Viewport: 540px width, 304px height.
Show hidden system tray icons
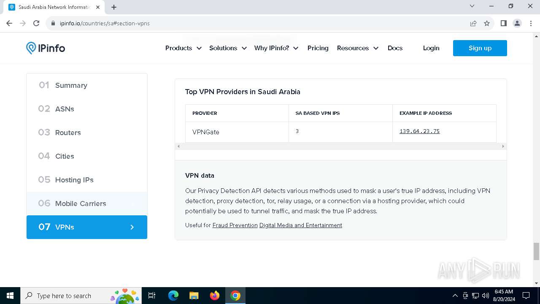click(x=455, y=296)
